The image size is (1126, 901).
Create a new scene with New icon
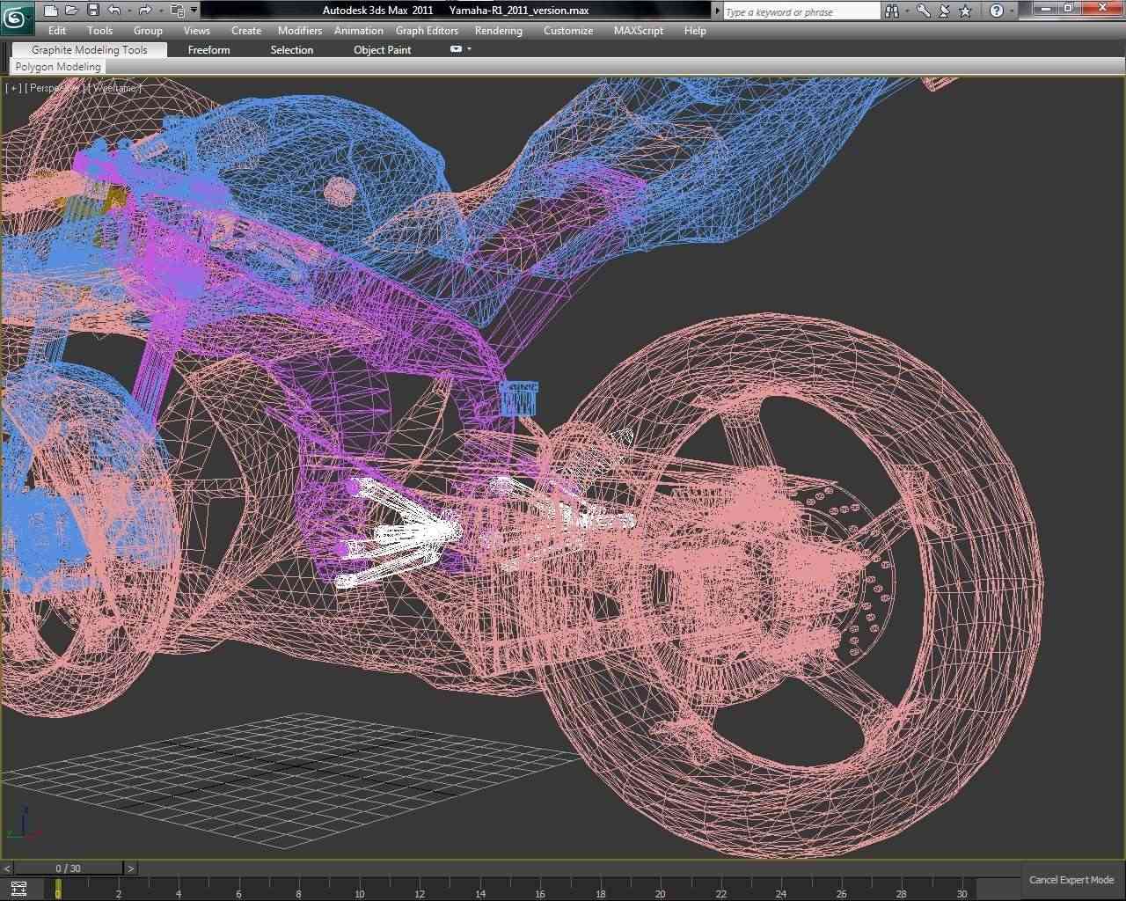[x=51, y=11]
